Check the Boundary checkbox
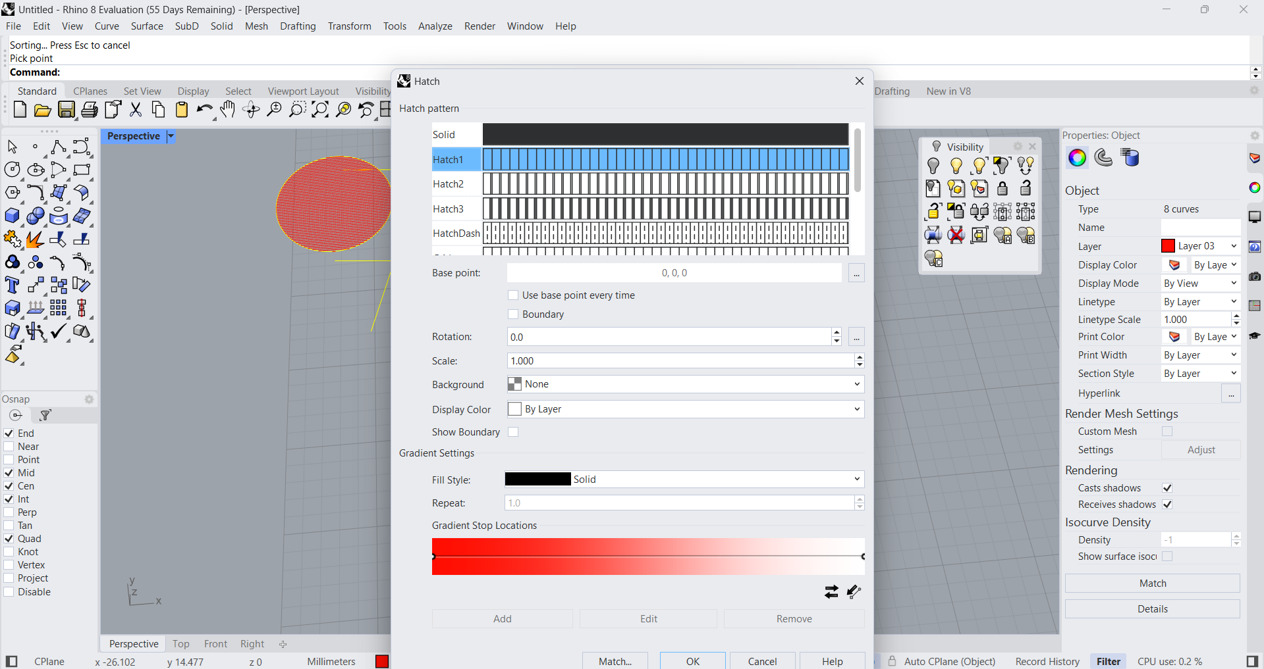The height and width of the screenshot is (669, 1264). pyautogui.click(x=514, y=314)
